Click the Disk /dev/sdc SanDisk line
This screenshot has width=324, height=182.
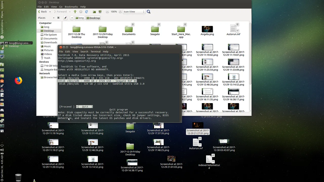102,84
